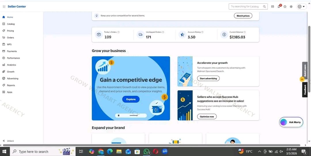Click the speaker volume tray icon
Screen dimensions: 311x156
[x=281, y=151]
